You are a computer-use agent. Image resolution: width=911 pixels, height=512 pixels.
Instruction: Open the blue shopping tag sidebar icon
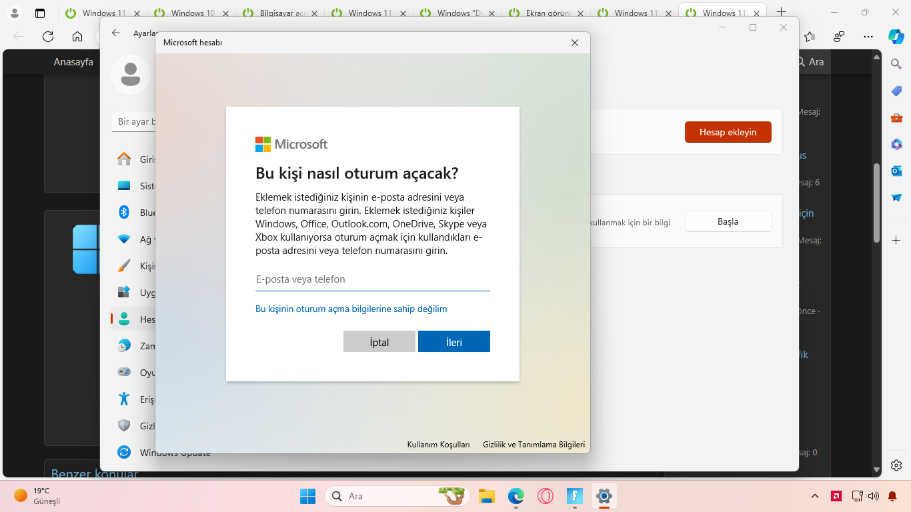point(896,91)
